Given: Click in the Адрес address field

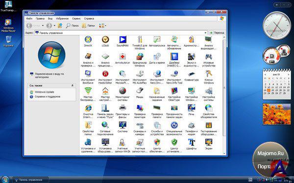Looking at the screenshot, I should pos(121,33).
